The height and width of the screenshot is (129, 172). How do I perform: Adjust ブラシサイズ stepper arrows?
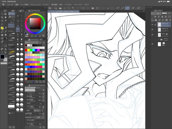click(x=41, y=93)
